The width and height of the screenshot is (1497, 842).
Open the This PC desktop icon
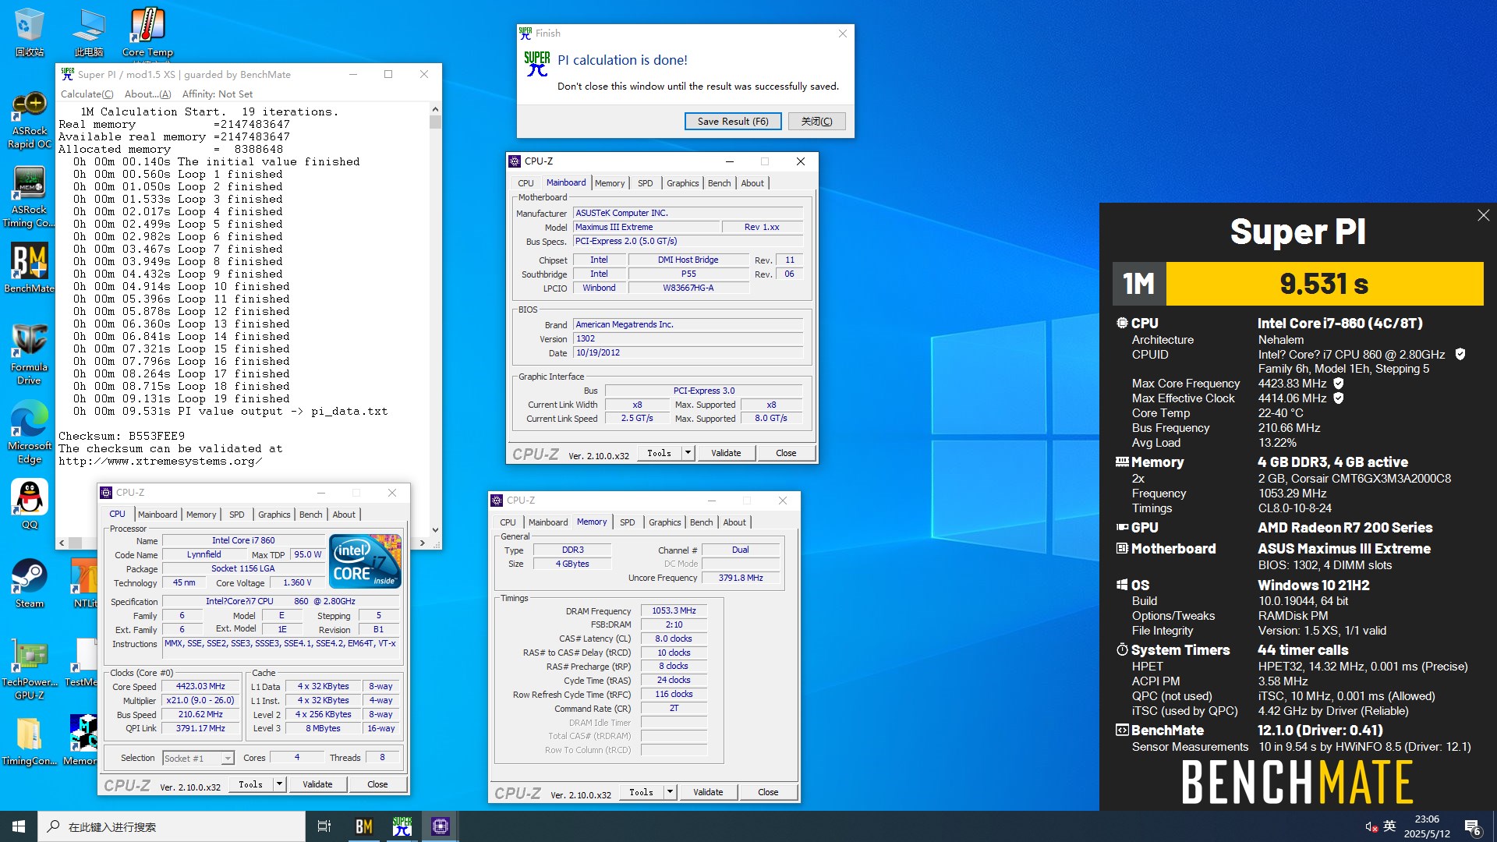click(x=88, y=31)
